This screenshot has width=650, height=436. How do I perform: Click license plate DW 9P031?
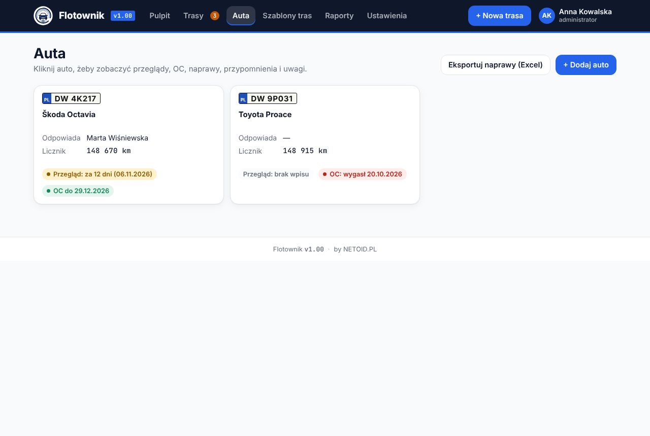[268, 98]
